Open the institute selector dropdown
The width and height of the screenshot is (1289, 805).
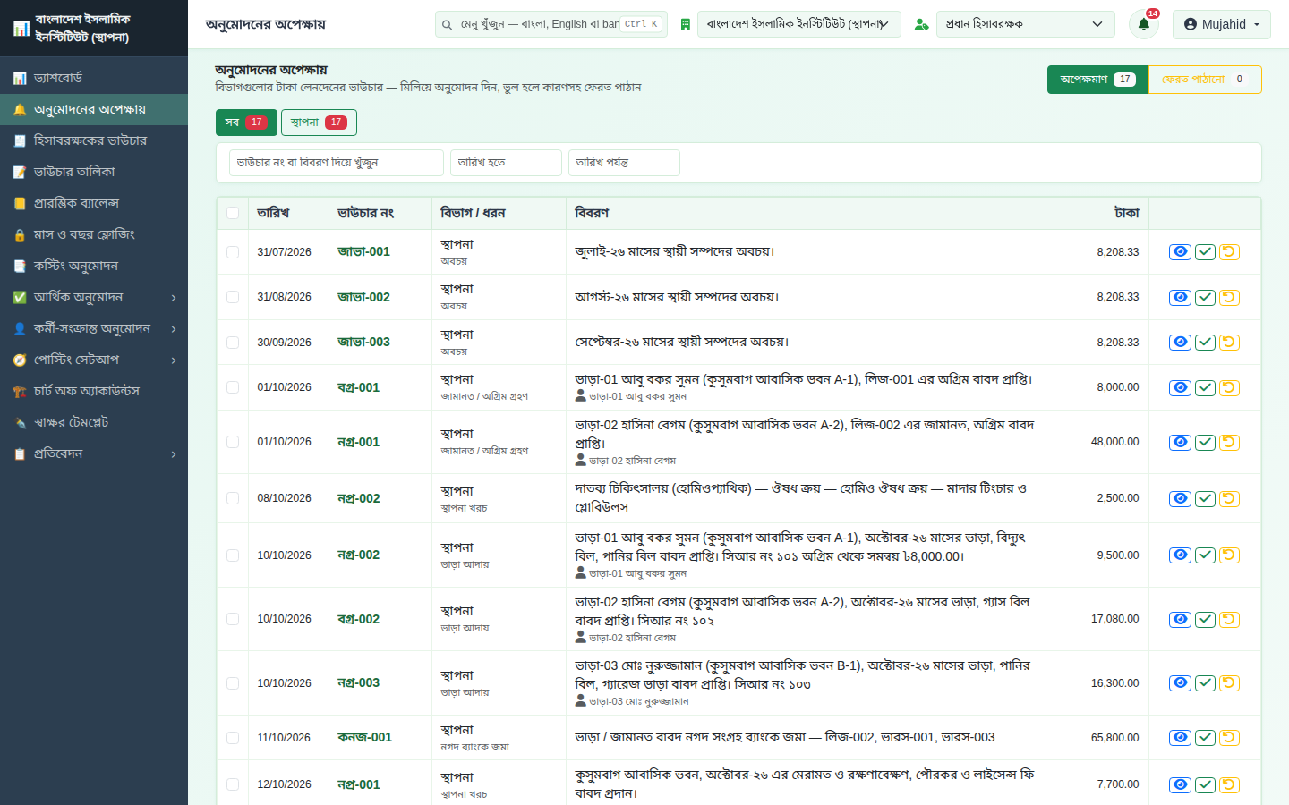799,24
